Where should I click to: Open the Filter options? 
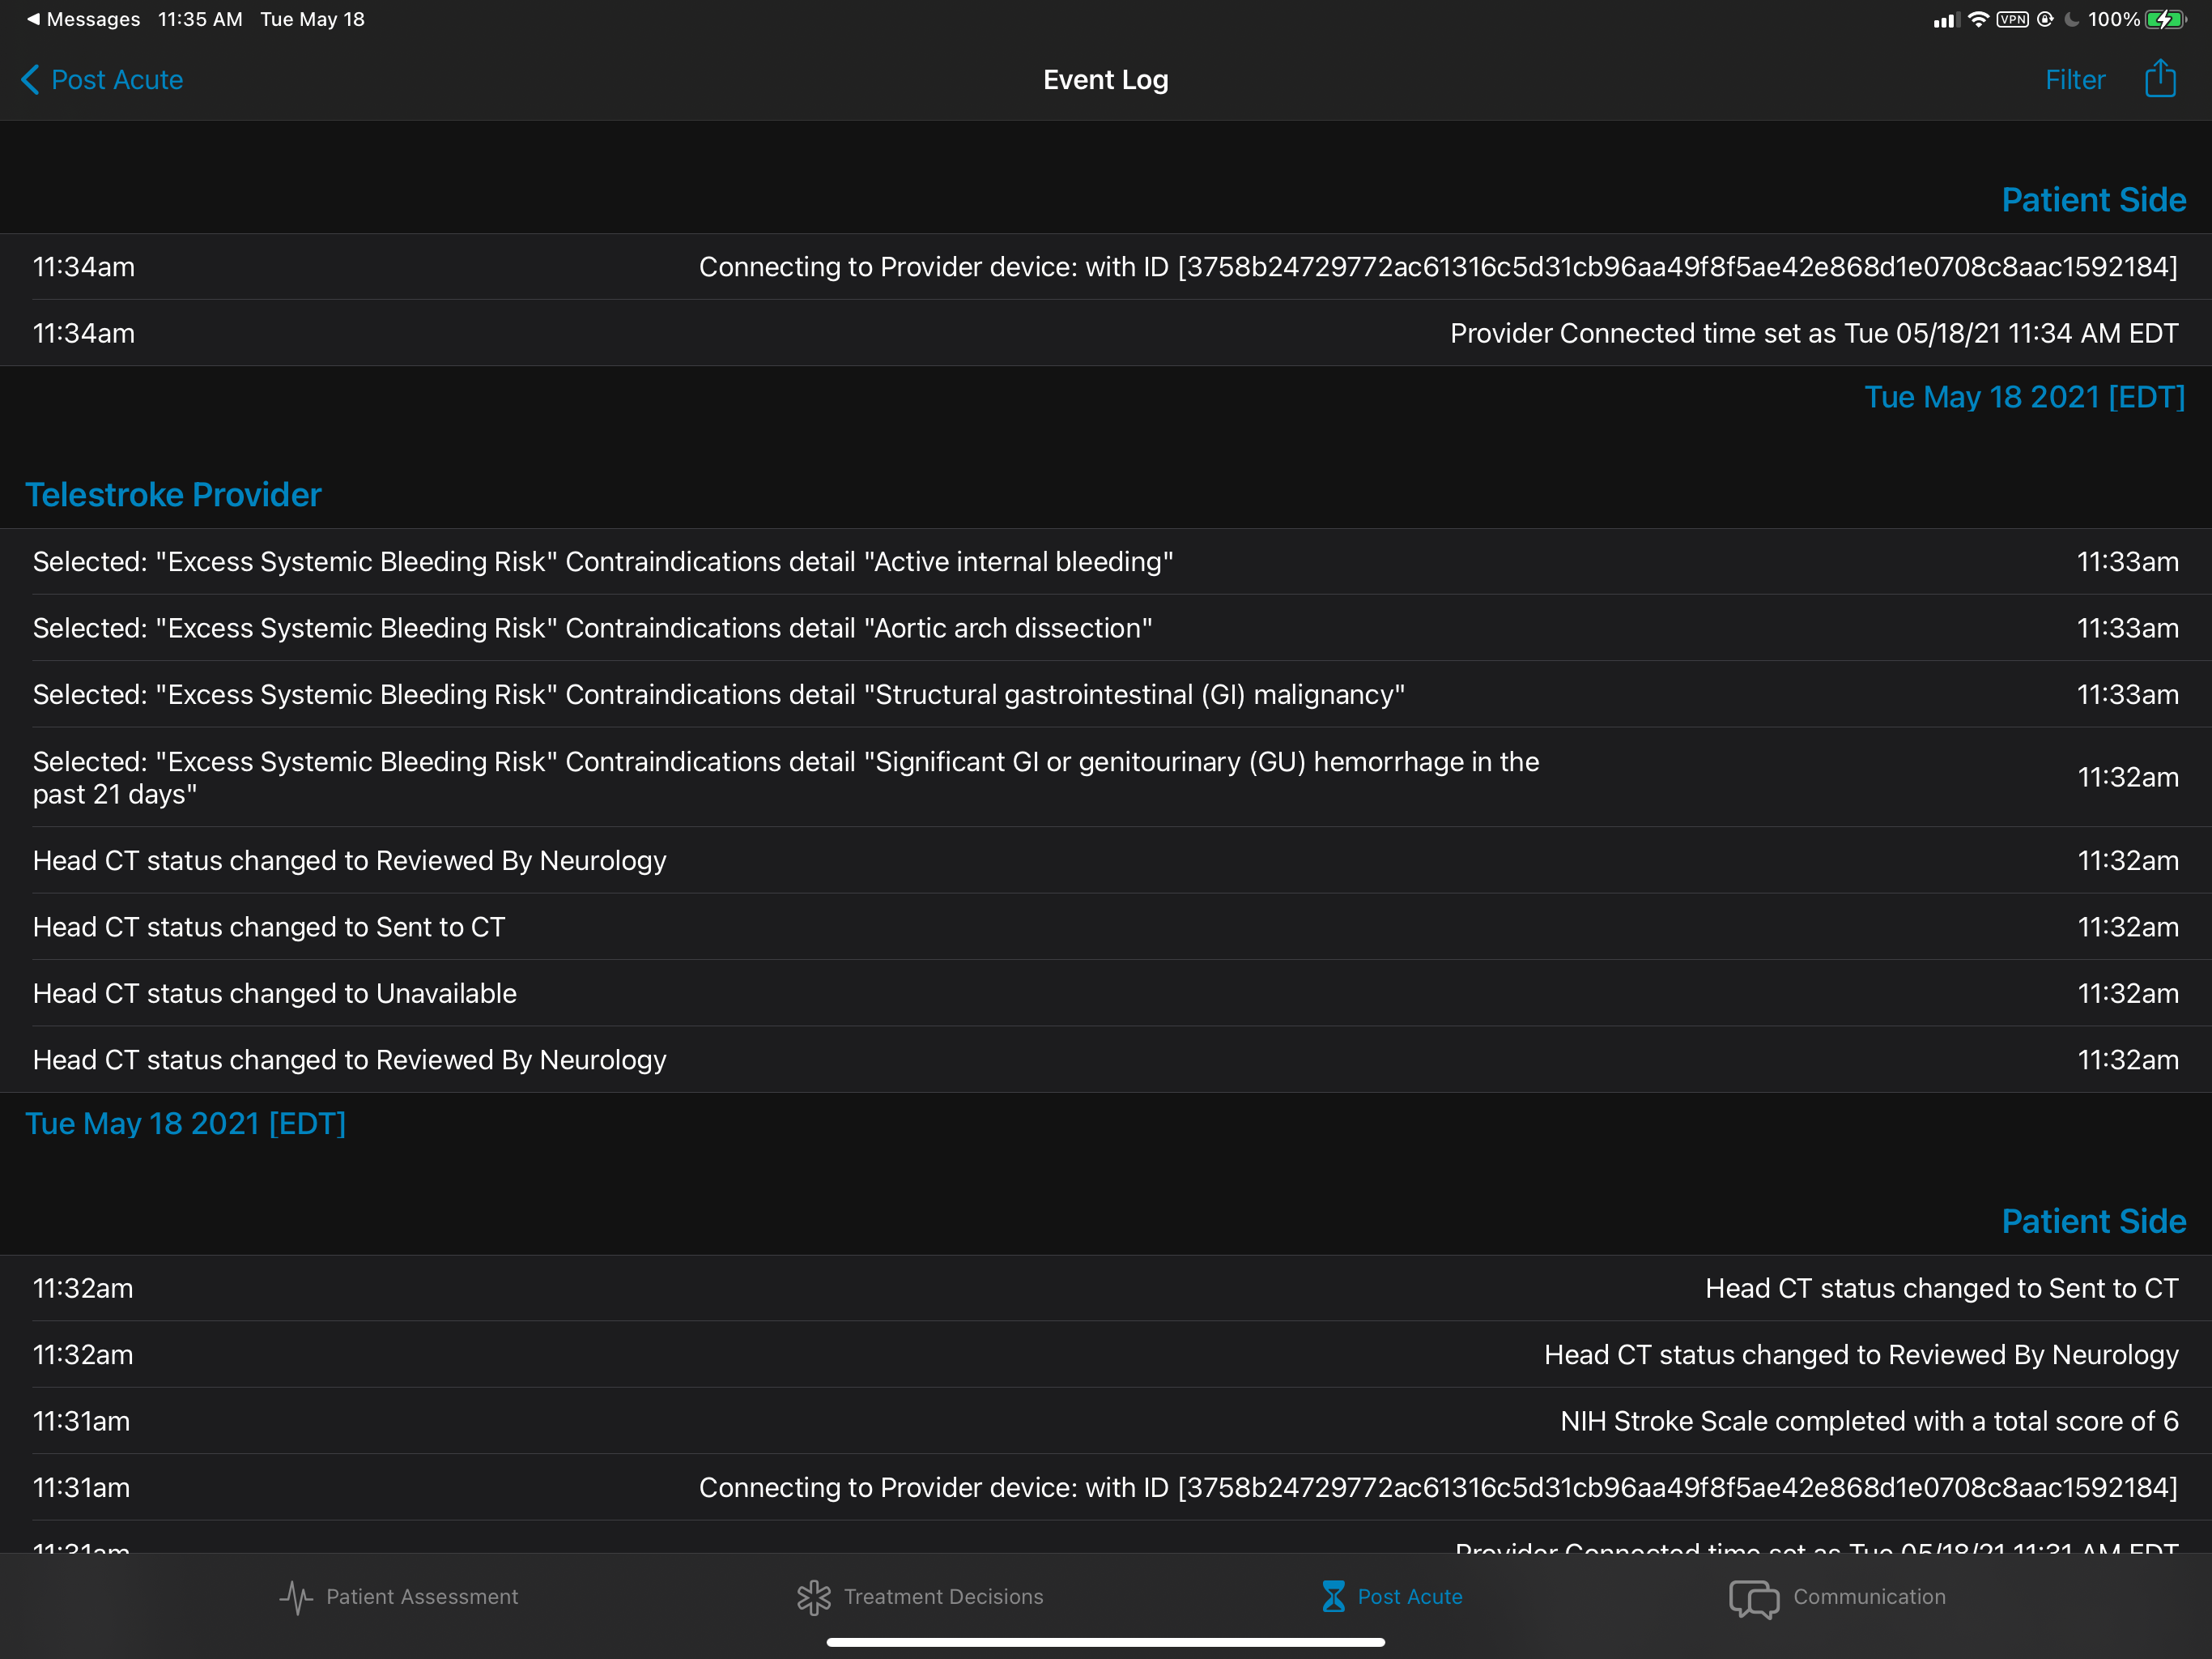(2075, 80)
